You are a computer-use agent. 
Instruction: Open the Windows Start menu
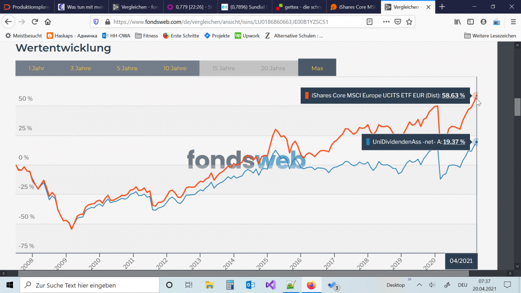pyautogui.click(x=9, y=285)
